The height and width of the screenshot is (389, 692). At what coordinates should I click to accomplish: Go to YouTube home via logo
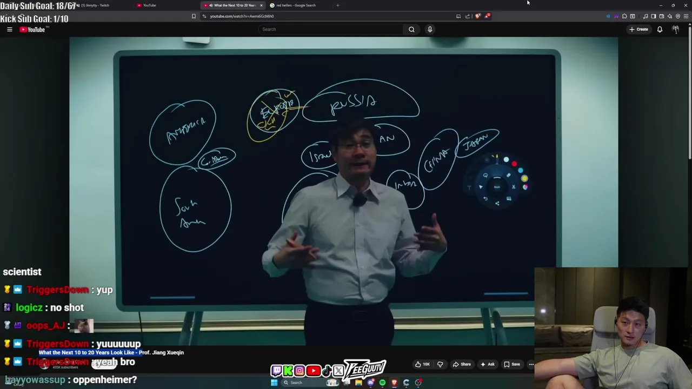32,29
